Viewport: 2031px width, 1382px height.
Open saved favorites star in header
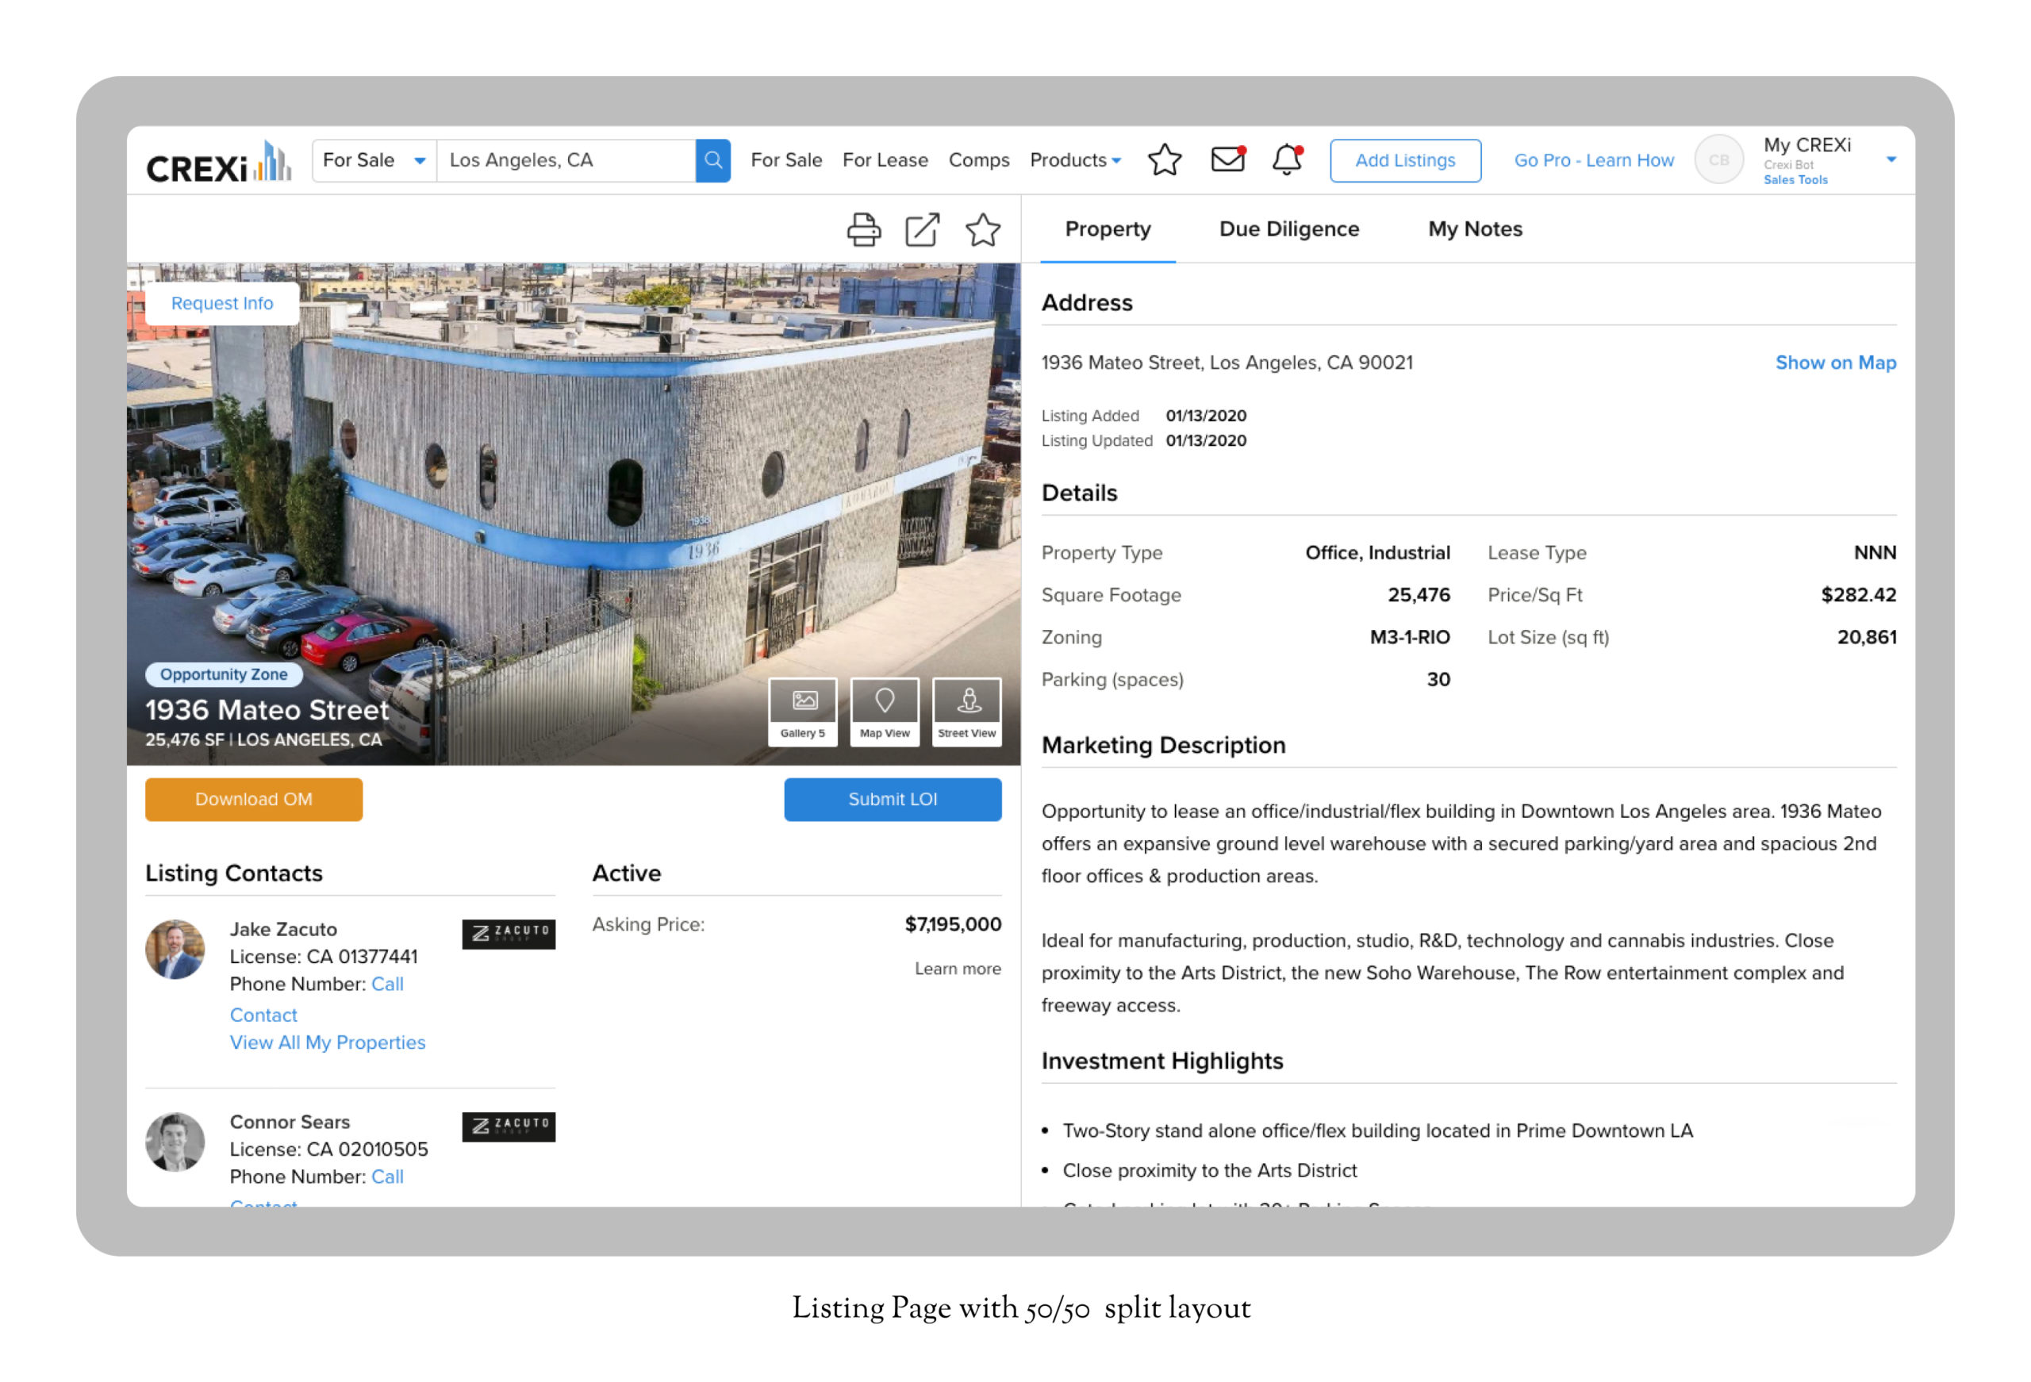pyautogui.click(x=1164, y=160)
